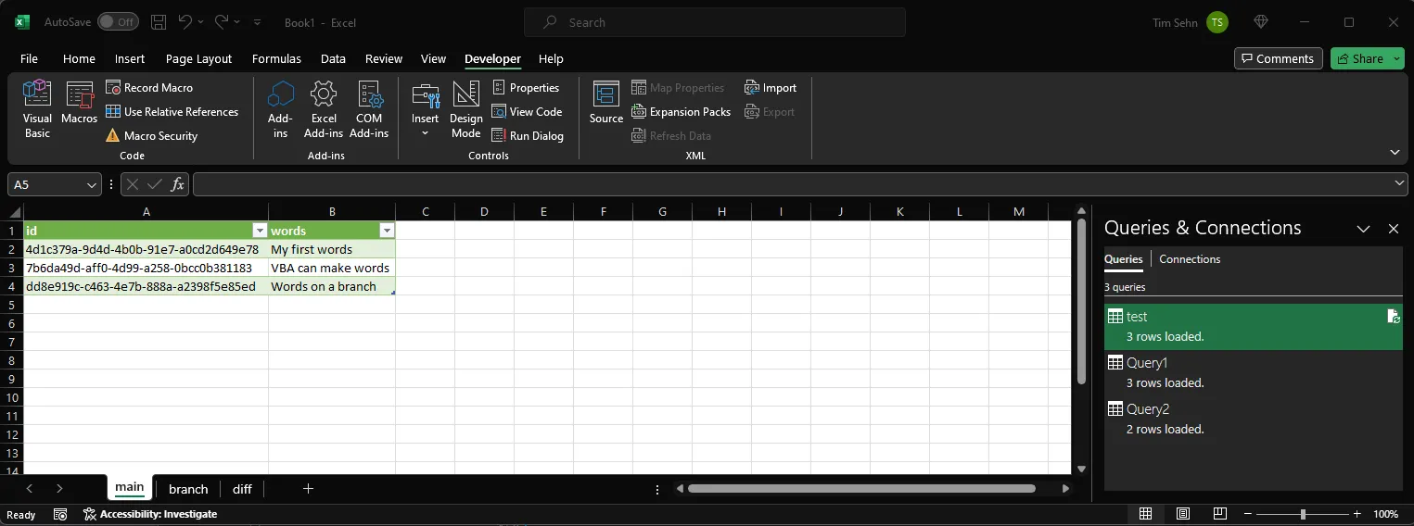Open Excel Add-ins dialog
This screenshot has height=526, width=1414.
(324, 109)
